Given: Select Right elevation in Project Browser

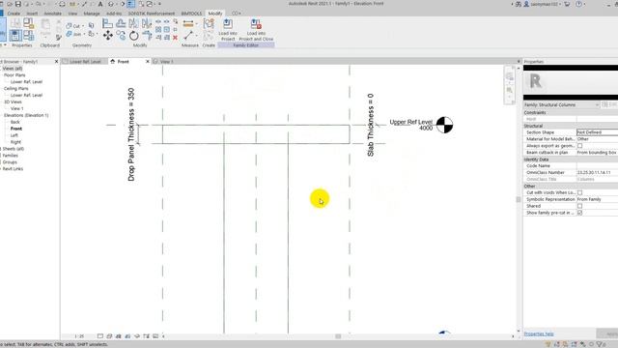Looking at the screenshot, I should 15,142.
